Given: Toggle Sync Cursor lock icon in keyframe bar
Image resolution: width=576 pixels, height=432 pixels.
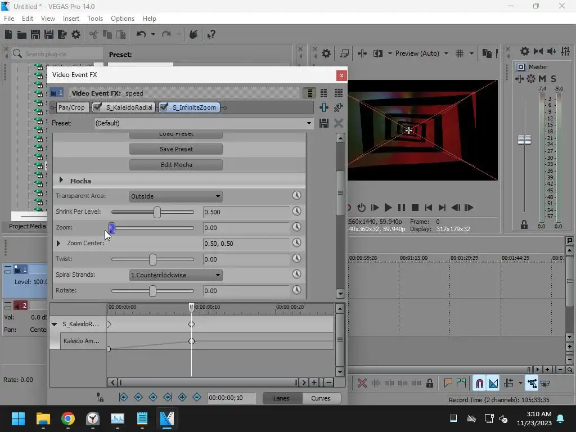Looking at the screenshot, I should tap(100, 397).
